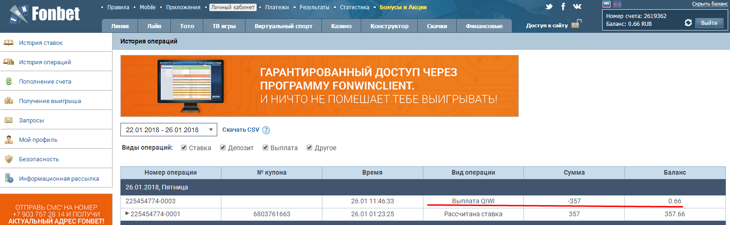
Task: Switch language with the Russian flag icon
Action: click(x=606, y=4)
